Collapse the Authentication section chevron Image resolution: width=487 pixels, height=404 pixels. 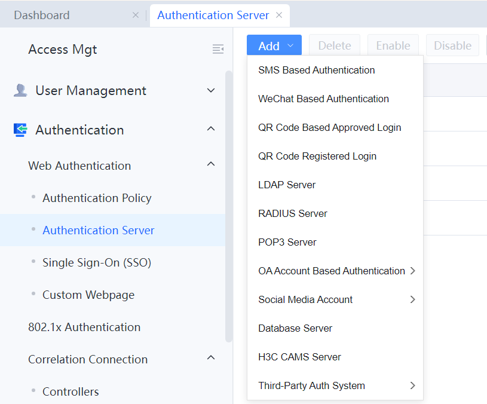point(210,130)
